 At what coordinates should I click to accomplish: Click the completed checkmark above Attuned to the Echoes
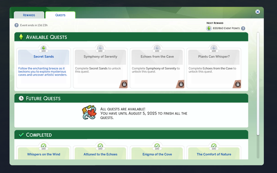(100, 146)
